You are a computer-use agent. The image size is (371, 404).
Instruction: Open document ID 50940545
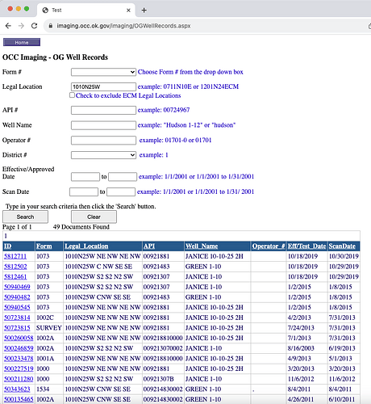[17, 307]
